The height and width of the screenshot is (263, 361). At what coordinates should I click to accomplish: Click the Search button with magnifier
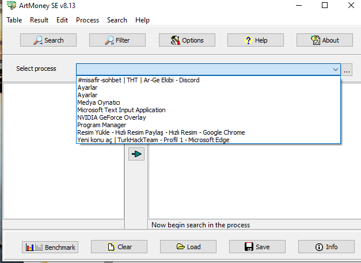pyautogui.click(x=48, y=40)
